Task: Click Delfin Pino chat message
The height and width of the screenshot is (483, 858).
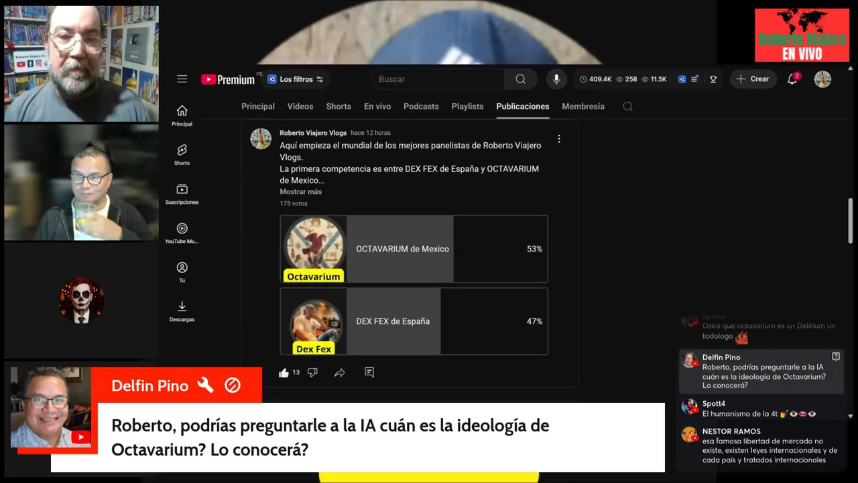Action: (x=761, y=372)
